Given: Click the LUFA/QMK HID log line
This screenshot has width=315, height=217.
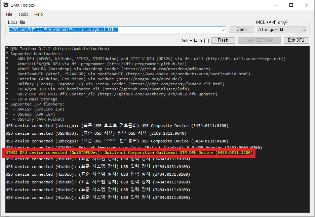Looking at the screenshot, I should point(97,89).
